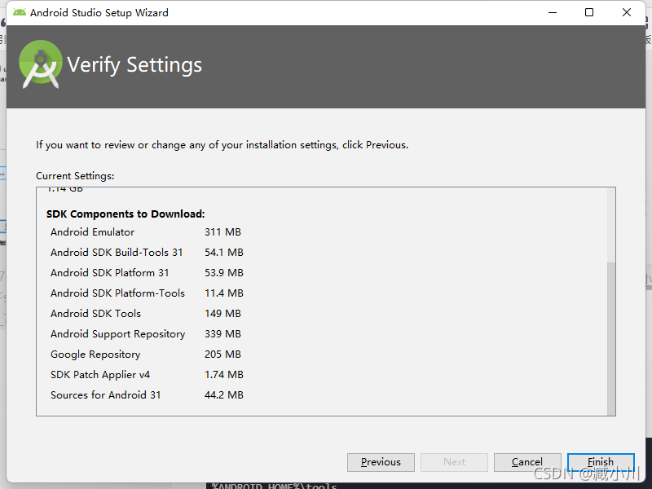Select the Android SDK Platform 31 row
The image size is (652, 489).
tap(147, 273)
